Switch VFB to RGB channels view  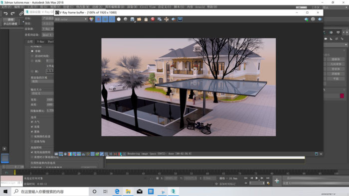point(91,19)
